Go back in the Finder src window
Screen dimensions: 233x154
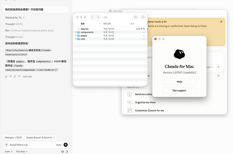coord(92,17)
